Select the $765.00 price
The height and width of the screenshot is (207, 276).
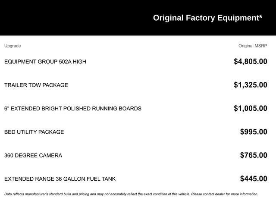tap(254, 155)
